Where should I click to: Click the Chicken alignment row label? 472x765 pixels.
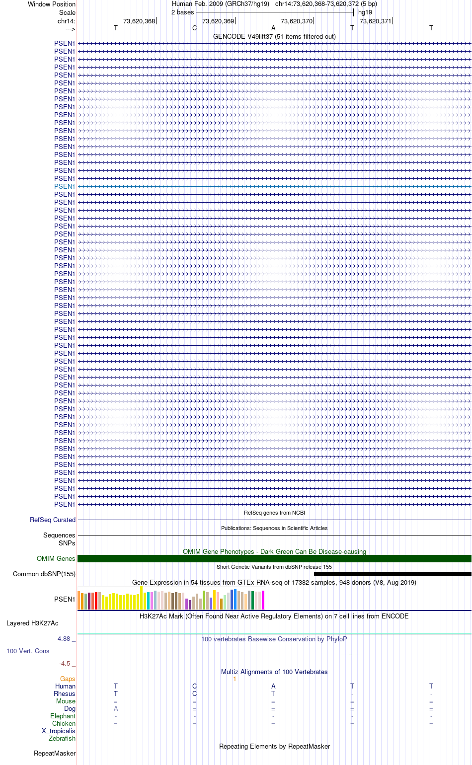click(x=64, y=723)
